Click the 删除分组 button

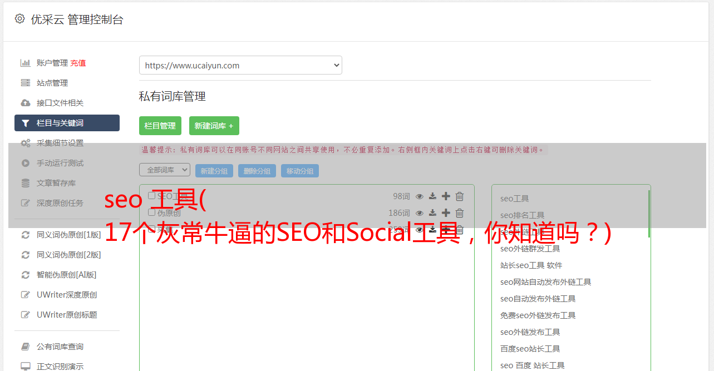(257, 171)
